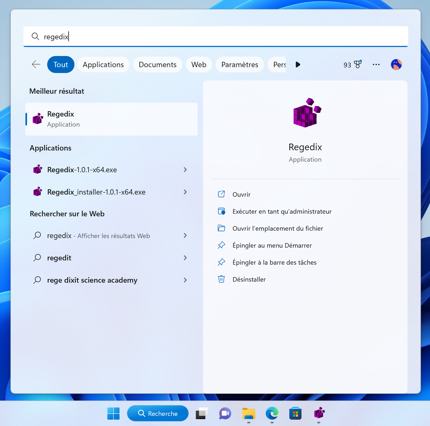
Task: Click the magnifier icon in the search box
Action: (x=35, y=36)
